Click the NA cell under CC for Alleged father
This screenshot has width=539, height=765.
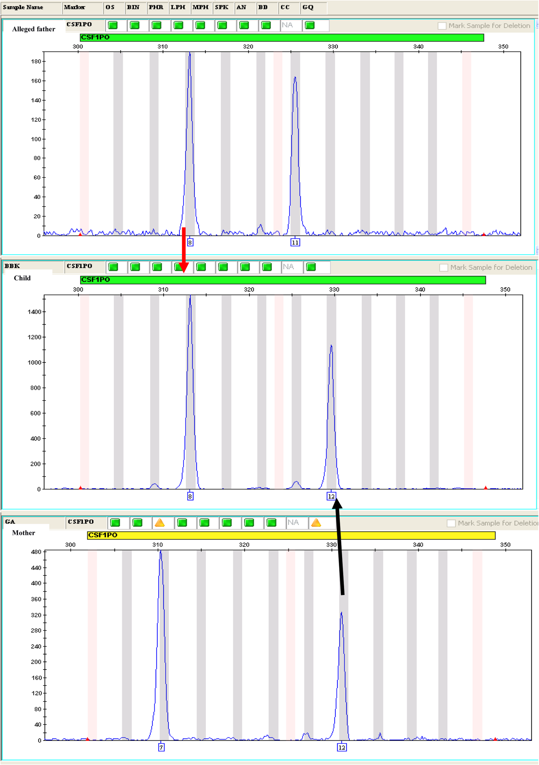pos(291,25)
